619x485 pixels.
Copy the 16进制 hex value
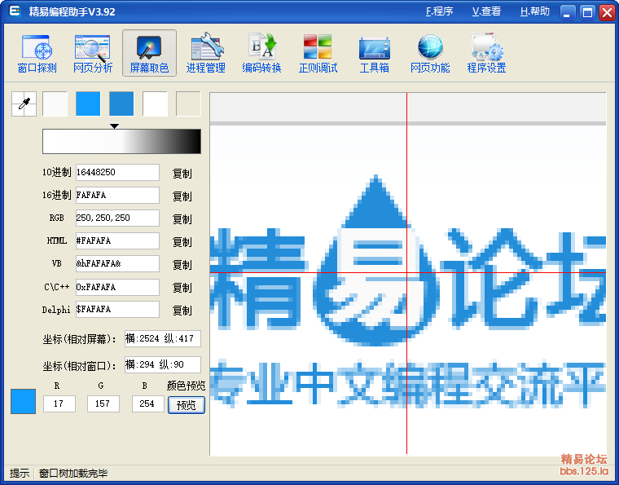tap(182, 196)
